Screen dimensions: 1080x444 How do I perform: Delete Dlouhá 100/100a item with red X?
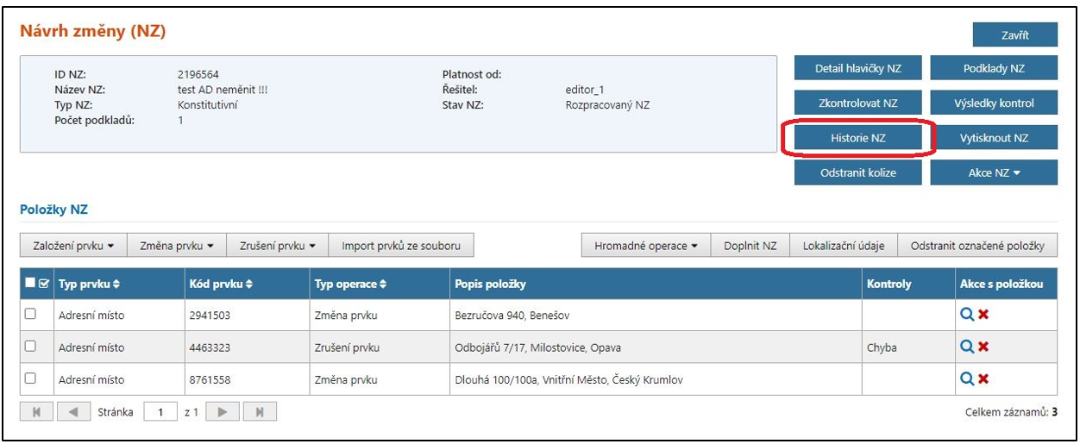click(x=983, y=379)
